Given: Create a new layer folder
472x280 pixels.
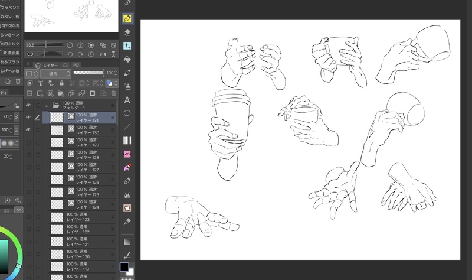Looking at the screenshot, I should pyautogui.click(x=61, y=93).
